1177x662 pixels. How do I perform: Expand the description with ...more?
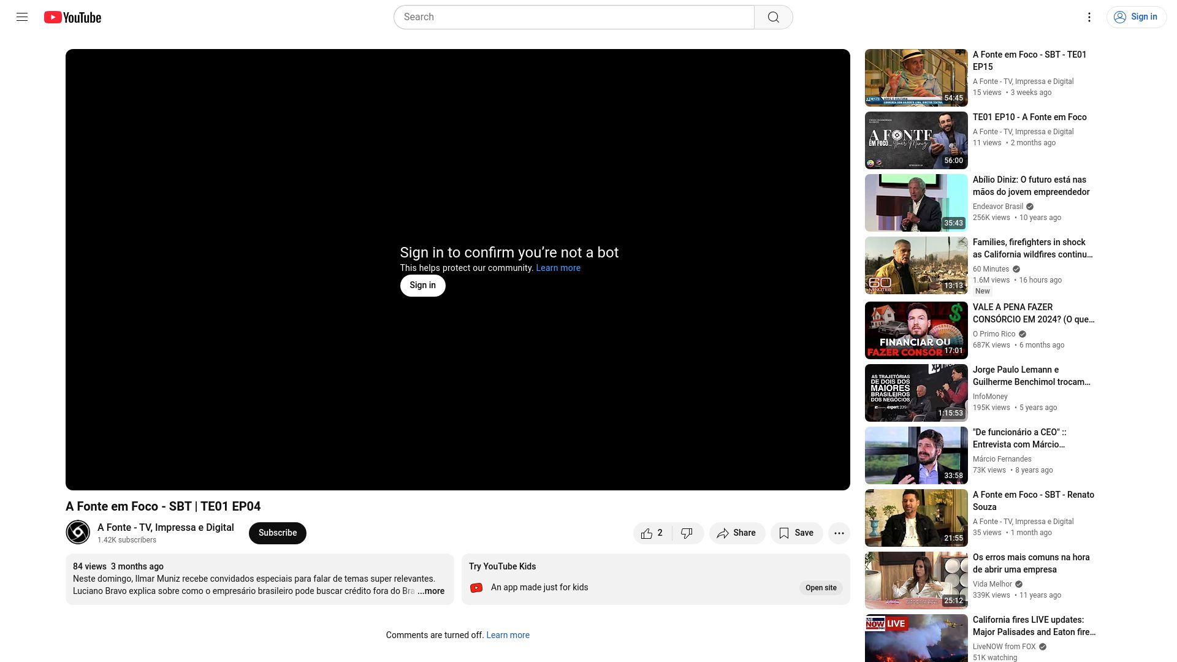coord(431,592)
